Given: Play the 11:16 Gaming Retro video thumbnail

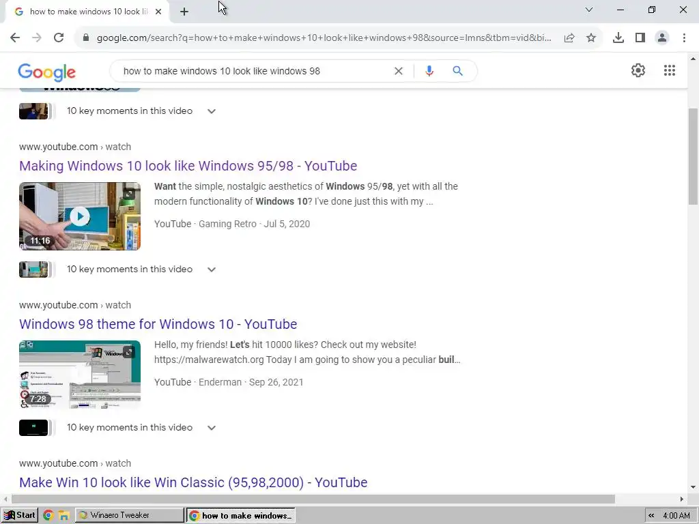Looking at the screenshot, I should pos(80,216).
